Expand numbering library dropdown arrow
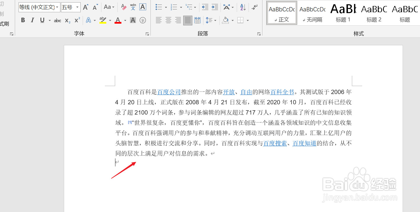Viewport: 420px width, 212px height. pos(181,7)
